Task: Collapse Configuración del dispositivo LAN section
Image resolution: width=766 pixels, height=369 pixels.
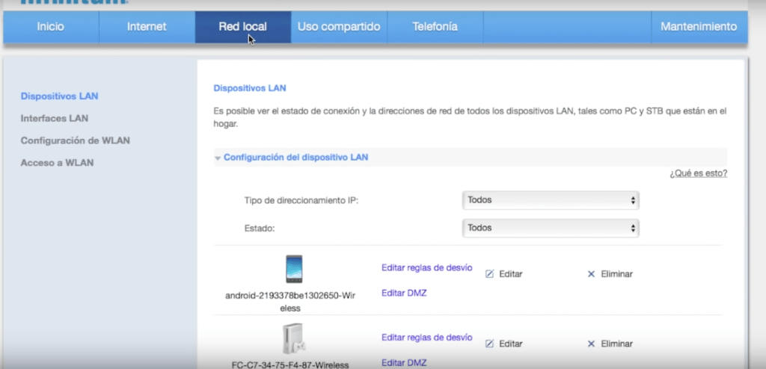Action: pos(218,158)
